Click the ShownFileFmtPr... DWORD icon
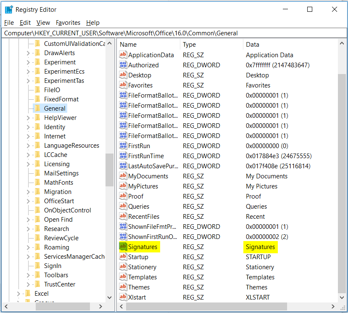The height and width of the screenshot is (313, 348). (123, 226)
